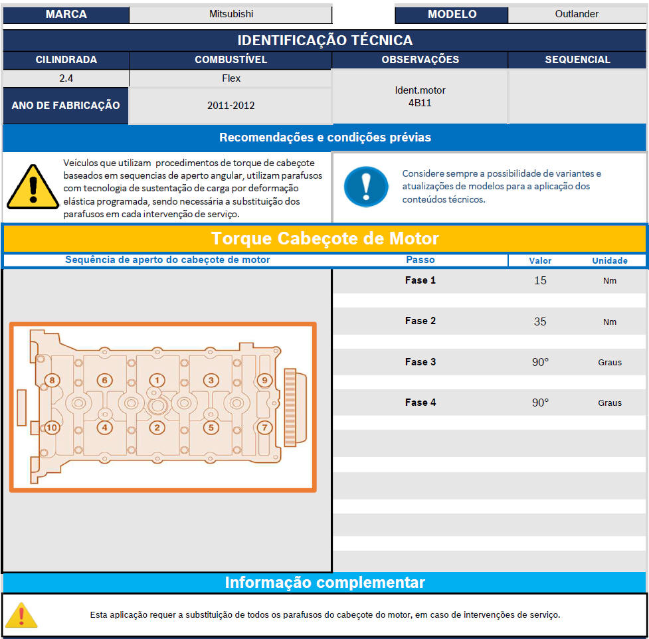Click the Outlander model cell

pyautogui.click(x=576, y=14)
